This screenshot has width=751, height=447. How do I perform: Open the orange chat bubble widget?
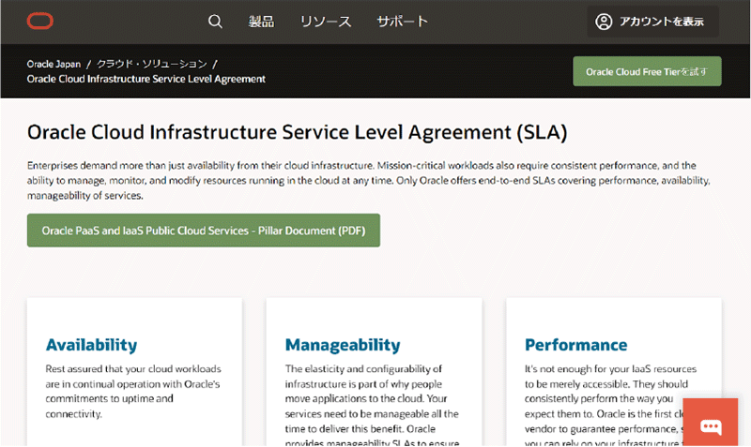[x=711, y=425]
